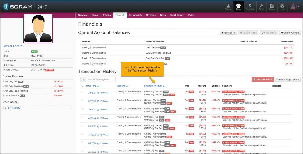
Task: Open the user profile avatar dropdown
Action: [294, 7]
